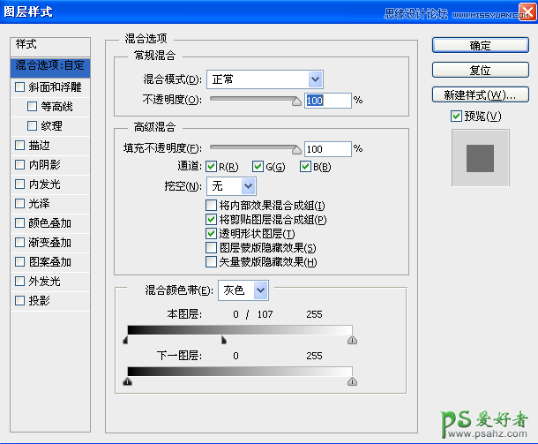Click 下一图层 white slider handle at 255

pyautogui.click(x=353, y=381)
